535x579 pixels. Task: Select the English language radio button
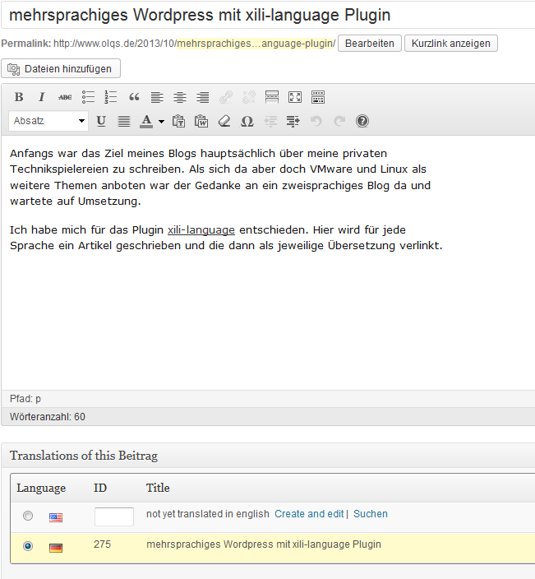coord(28,516)
